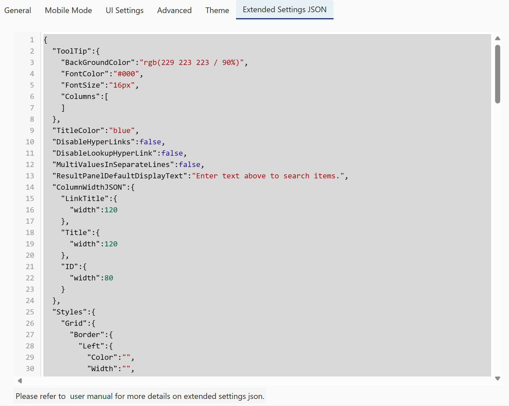Click the width value 120 on line 16
Screen dimensions: 509x406
pyautogui.click(x=111, y=210)
